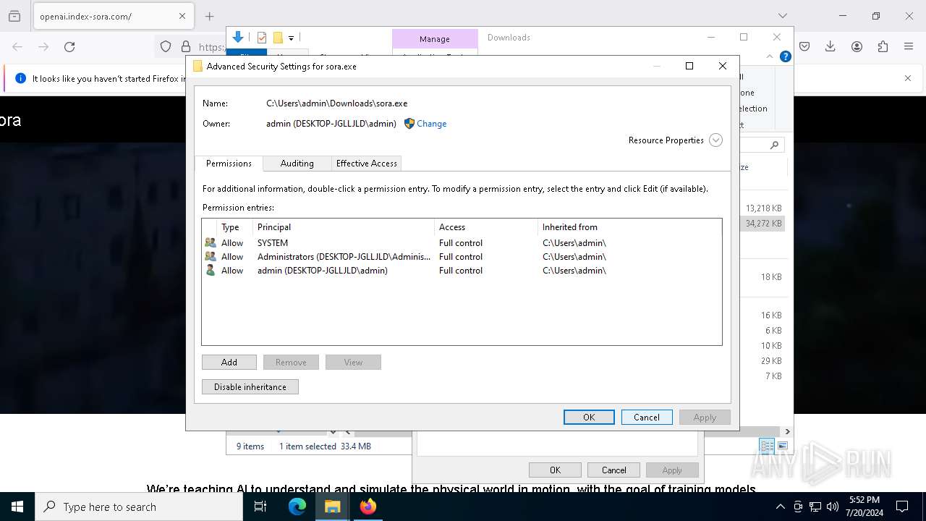This screenshot has height=521, width=926.
Task: Click the admin entry user icon
Action: click(211, 271)
